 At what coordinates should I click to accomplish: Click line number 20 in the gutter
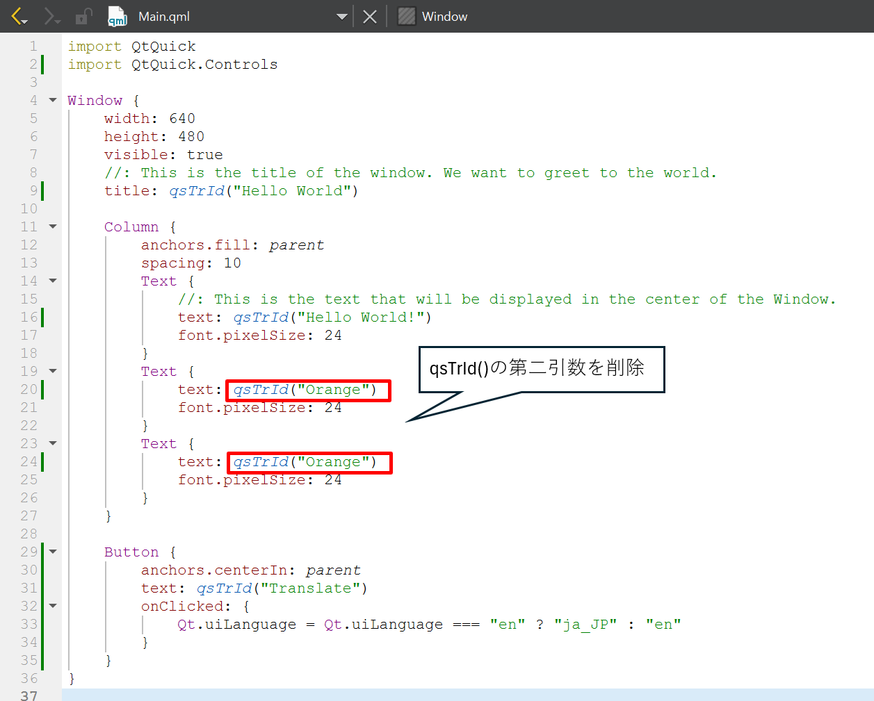click(29, 389)
